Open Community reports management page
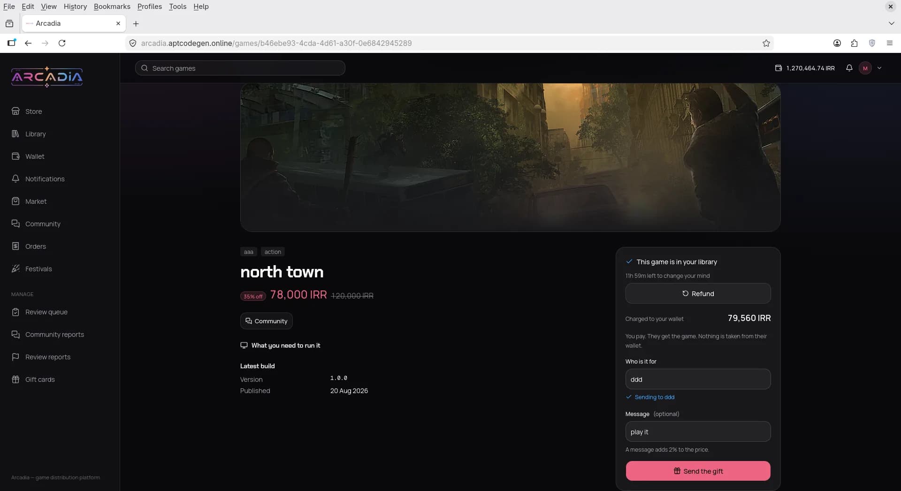 click(x=54, y=335)
